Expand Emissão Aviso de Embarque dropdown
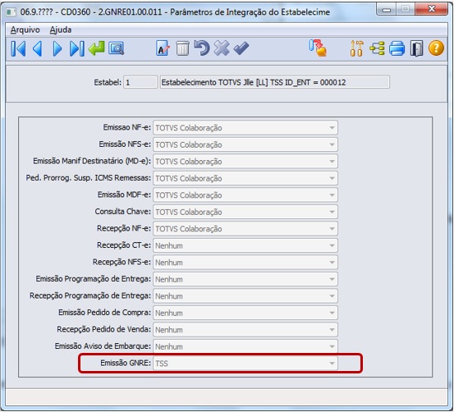Screen dimensions: 454x412 [x=332, y=346]
